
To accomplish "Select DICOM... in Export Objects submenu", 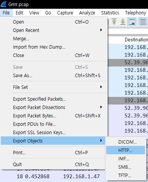I will coord(126,142).
